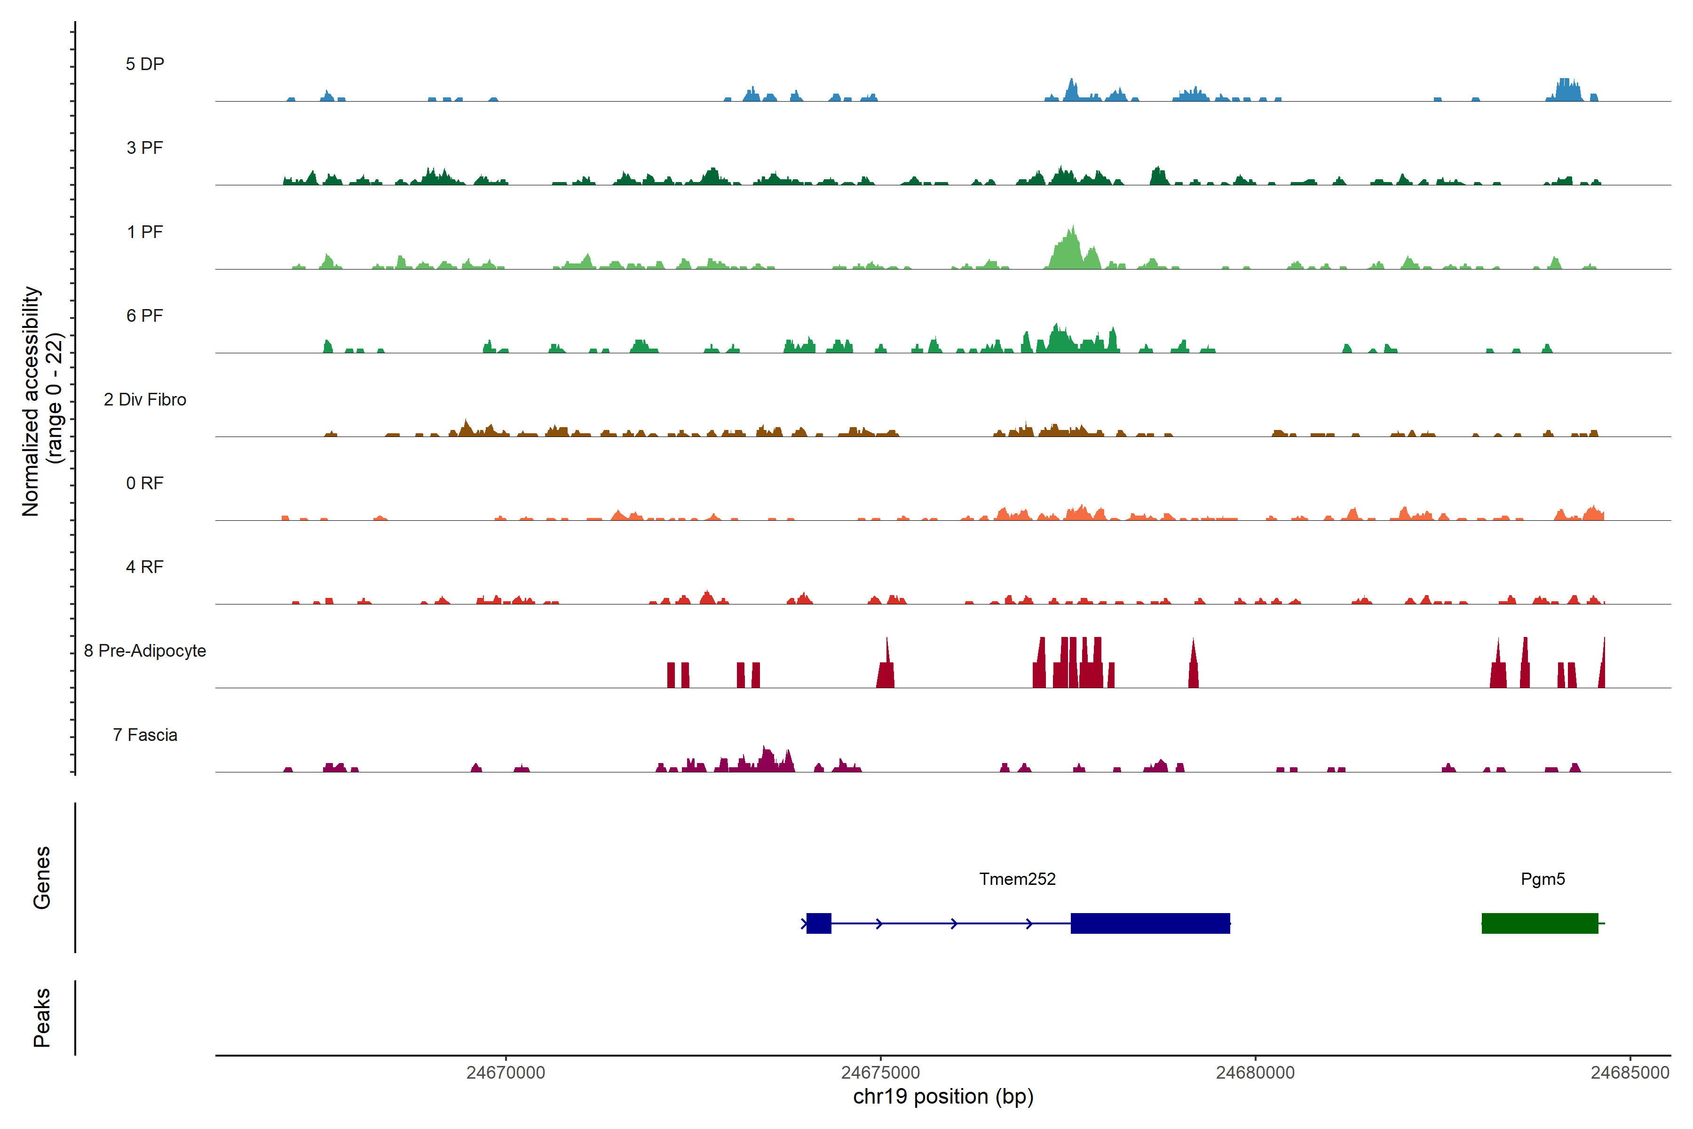Click the 3 PF track label

tap(145, 148)
